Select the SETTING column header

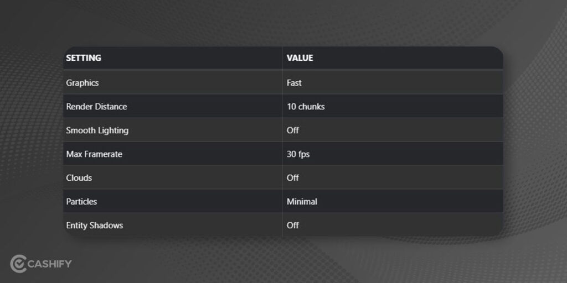point(84,58)
